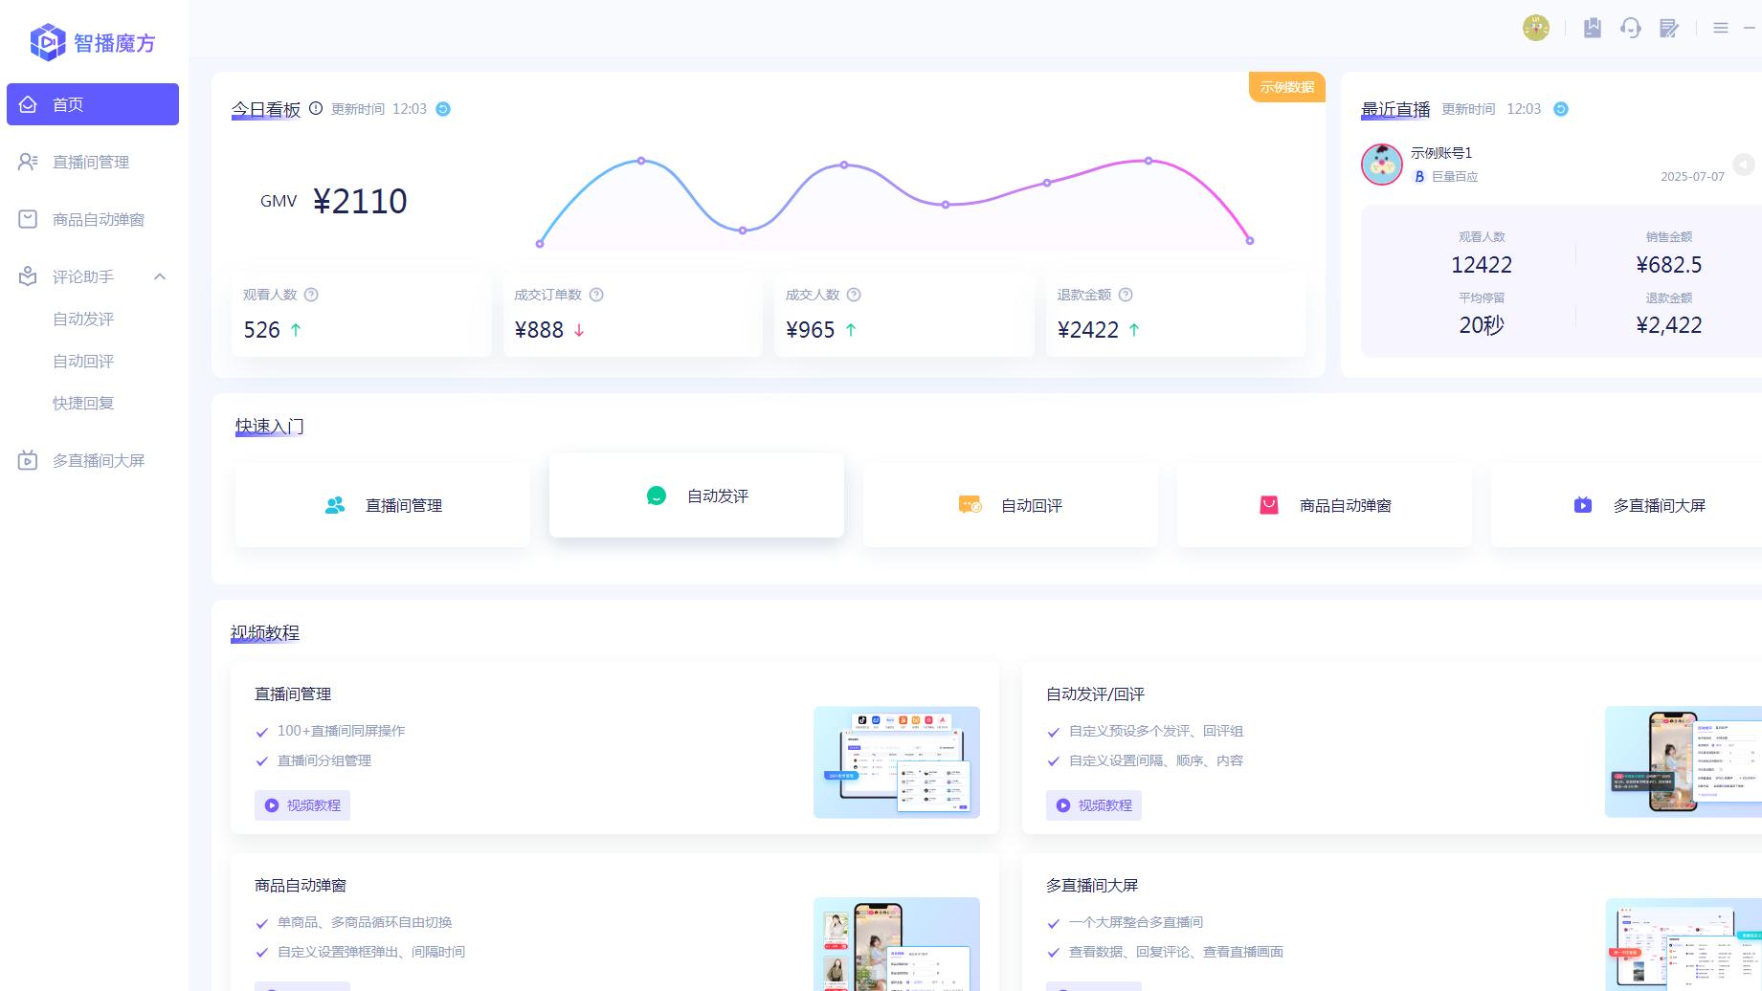Click the 观看人数 value 526
1762x991 pixels.
[262, 330]
